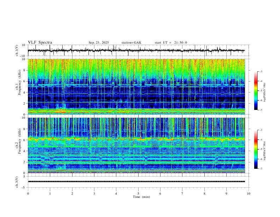Click the time axis tick label "3"
This screenshot has width=280, height=217.
tap(94, 194)
